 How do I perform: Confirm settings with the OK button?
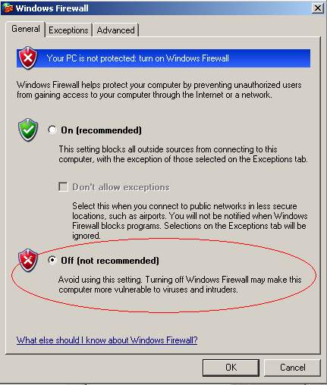[231, 368]
